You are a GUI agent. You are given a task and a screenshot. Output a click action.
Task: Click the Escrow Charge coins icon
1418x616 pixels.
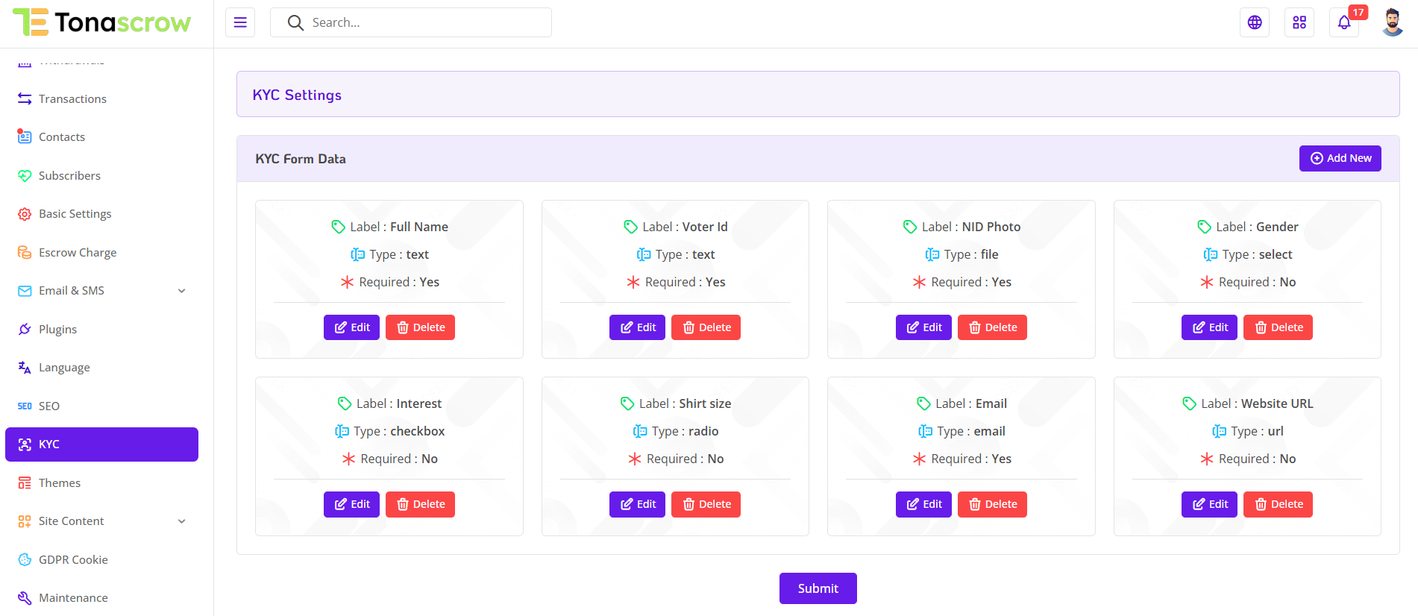coord(25,252)
